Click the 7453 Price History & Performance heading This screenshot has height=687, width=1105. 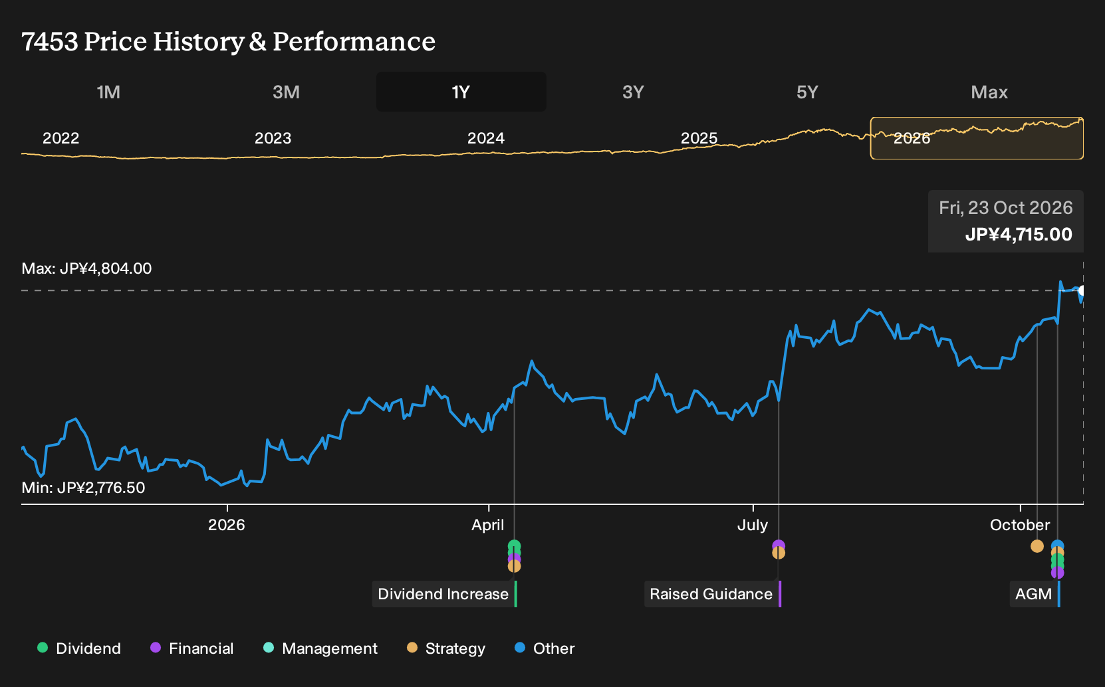[x=229, y=41]
